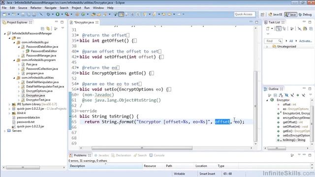
Task: Collapse the com.infiniteskills.gui package
Action: [14, 42]
